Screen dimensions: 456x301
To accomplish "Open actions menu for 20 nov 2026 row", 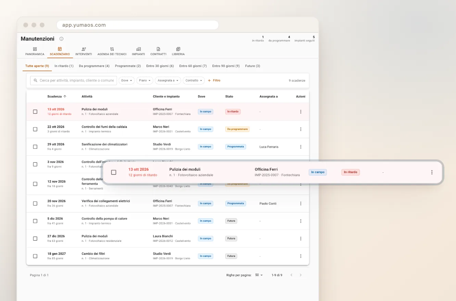I will [x=301, y=204].
